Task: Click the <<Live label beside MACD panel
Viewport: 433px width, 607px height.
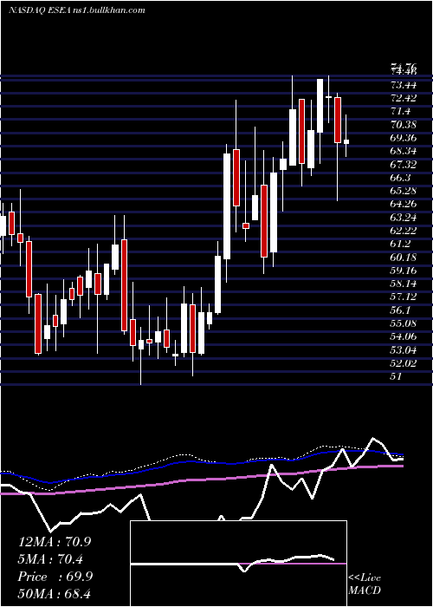Action: pyautogui.click(x=365, y=578)
